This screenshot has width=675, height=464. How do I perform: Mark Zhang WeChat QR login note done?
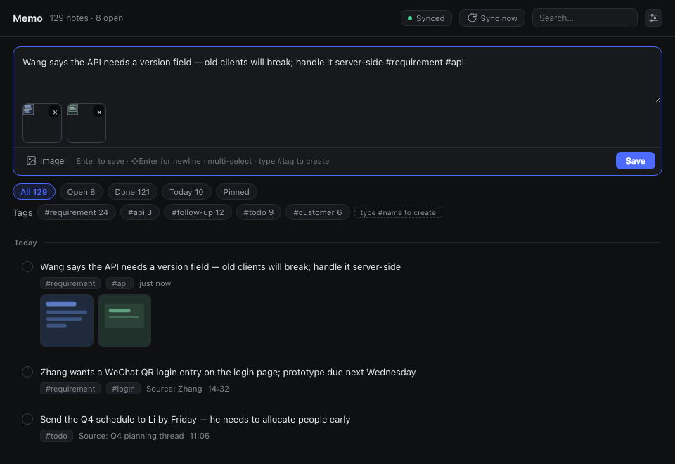(x=27, y=372)
